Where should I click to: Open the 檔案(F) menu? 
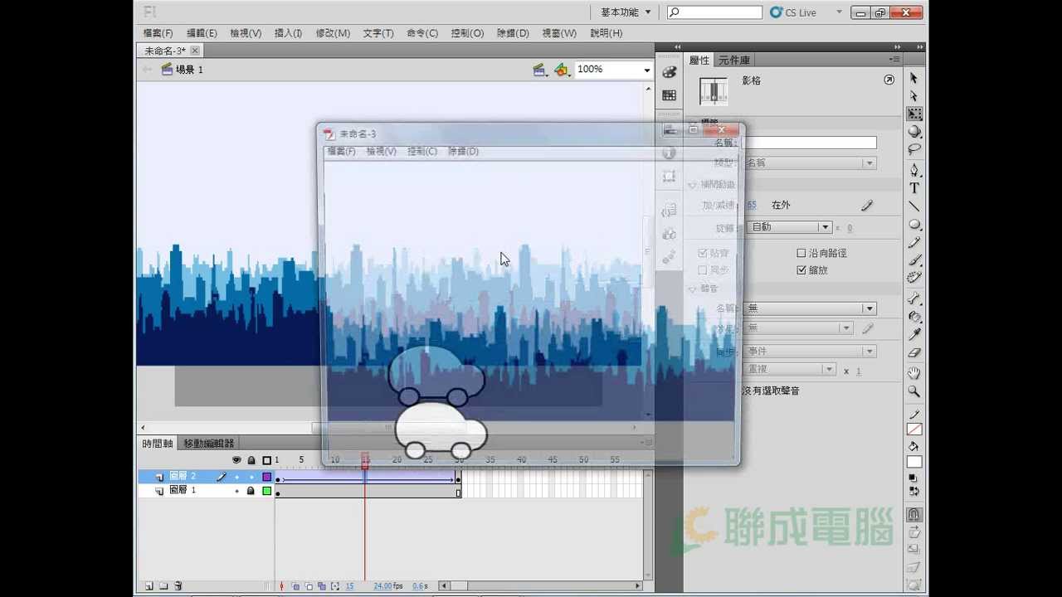(158, 33)
